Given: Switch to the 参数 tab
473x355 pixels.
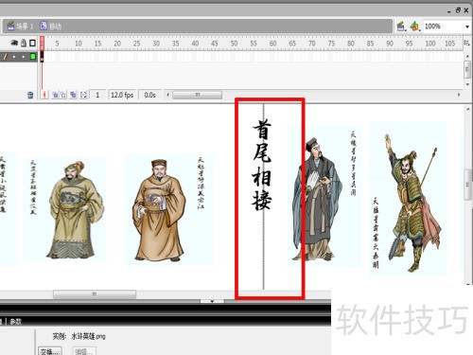Looking at the screenshot, I should click(x=15, y=321).
